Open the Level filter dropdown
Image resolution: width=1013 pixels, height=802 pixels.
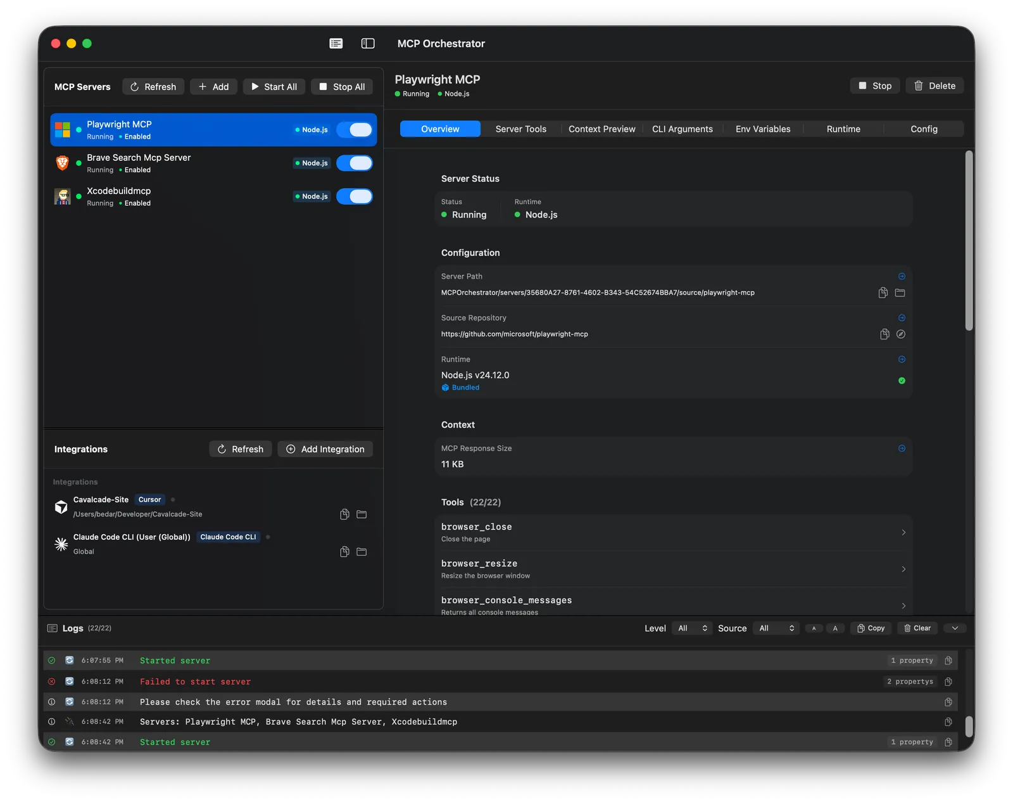coord(691,628)
